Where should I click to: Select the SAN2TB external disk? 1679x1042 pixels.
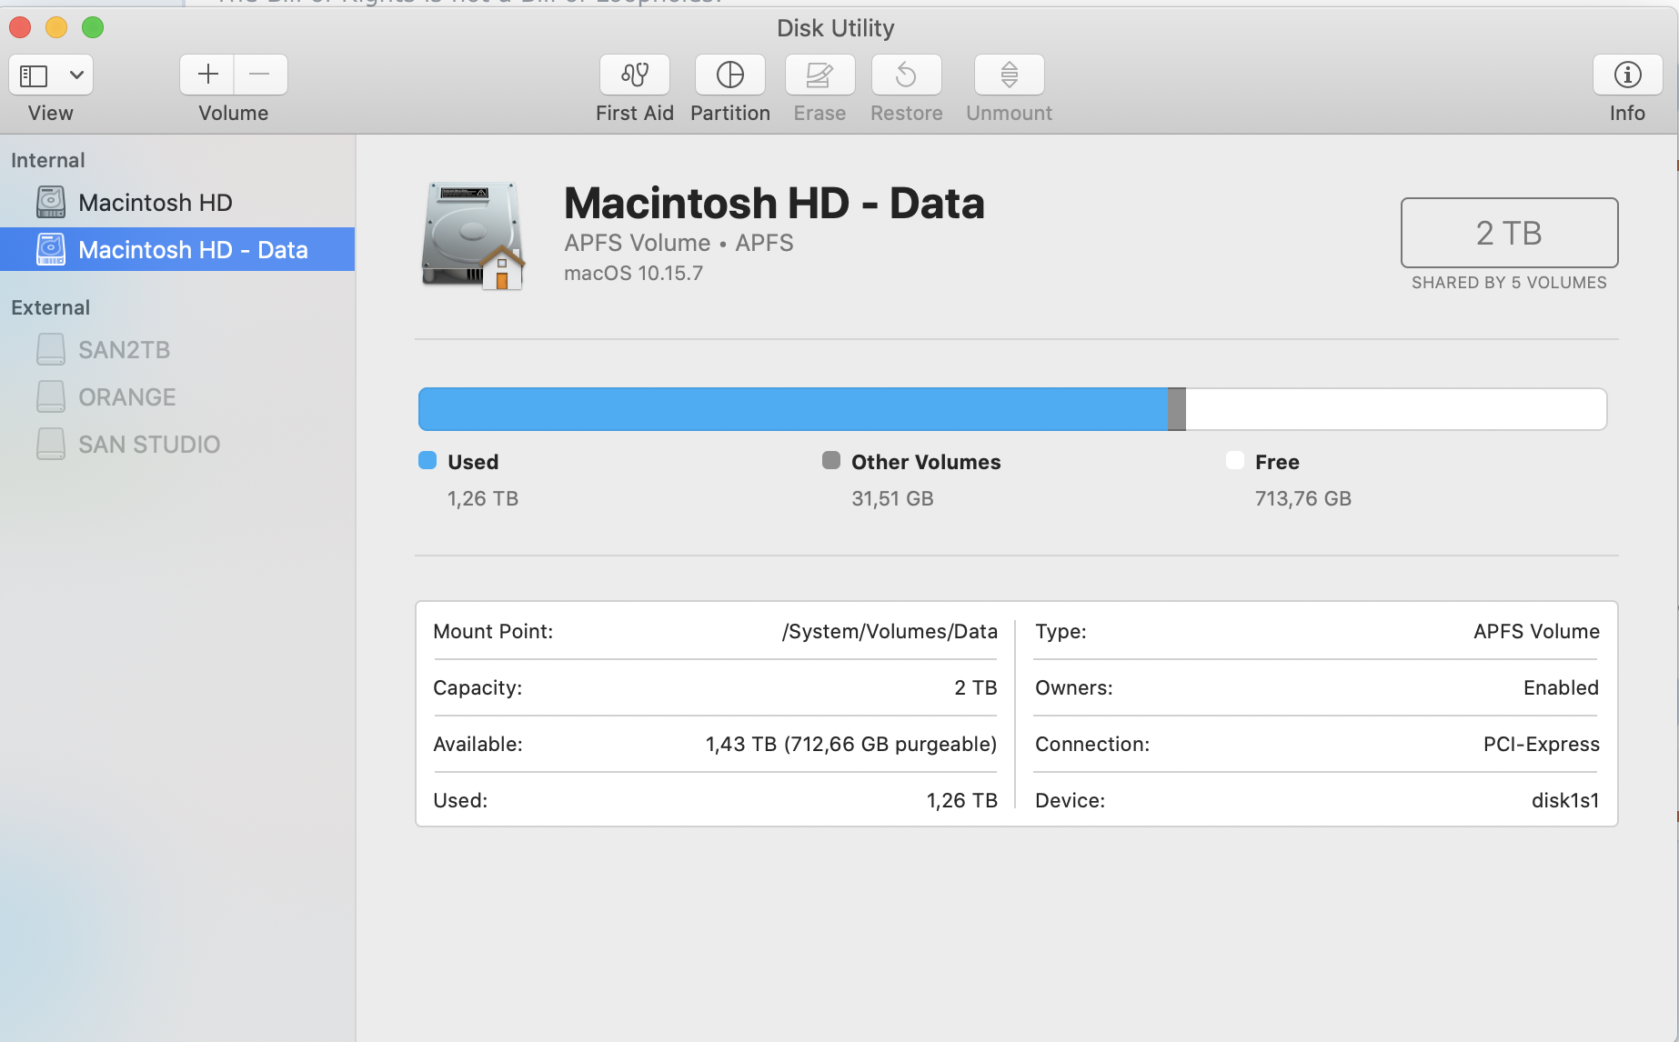click(x=177, y=350)
